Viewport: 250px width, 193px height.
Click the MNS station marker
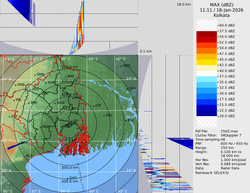[121, 66]
